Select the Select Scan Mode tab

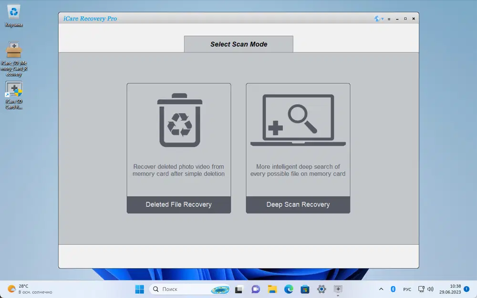point(238,44)
